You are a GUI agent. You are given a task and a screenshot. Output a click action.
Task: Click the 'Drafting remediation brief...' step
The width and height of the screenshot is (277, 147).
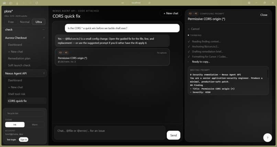pos(208,52)
